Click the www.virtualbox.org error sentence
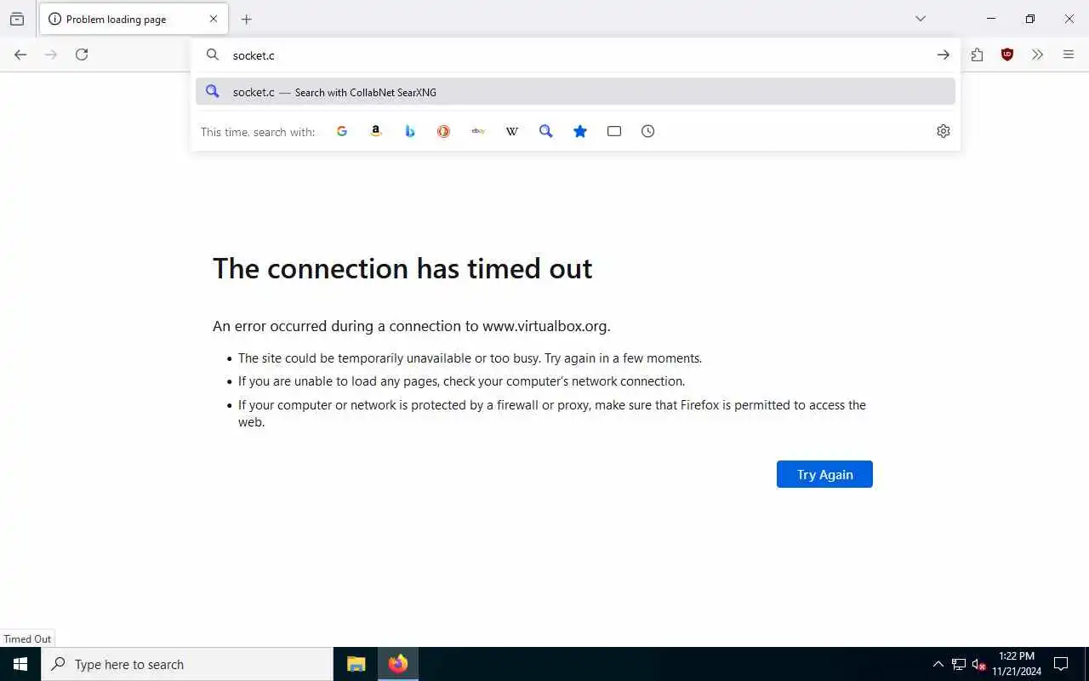 (x=412, y=326)
